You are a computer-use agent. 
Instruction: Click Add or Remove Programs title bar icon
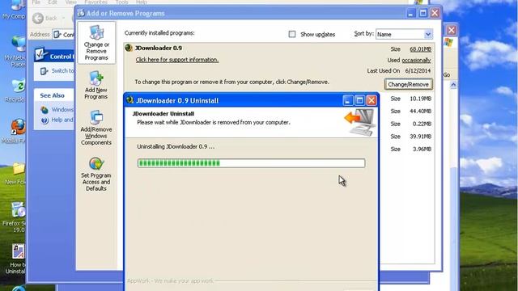(x=81, y=13)
